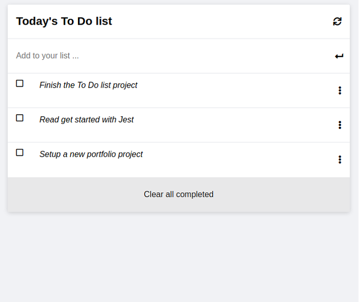Click empty header area between title and refresh icon
This screenshot has width=359, height=302.
click(222, 21)
